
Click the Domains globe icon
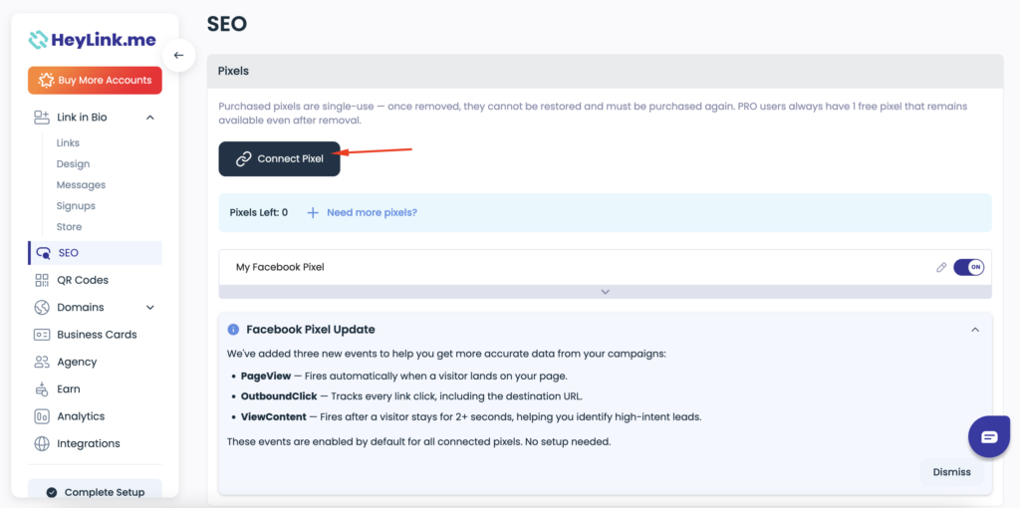[x=42, y=307]
